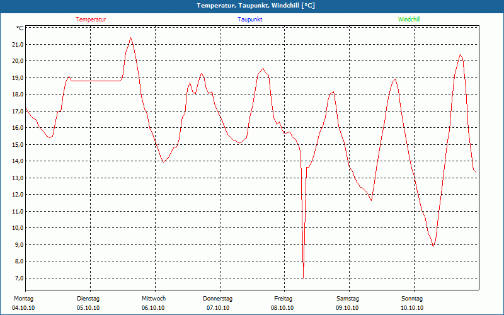Click the 21,0 y-axis value
This screenshot has width=504, height=315.
18,45
